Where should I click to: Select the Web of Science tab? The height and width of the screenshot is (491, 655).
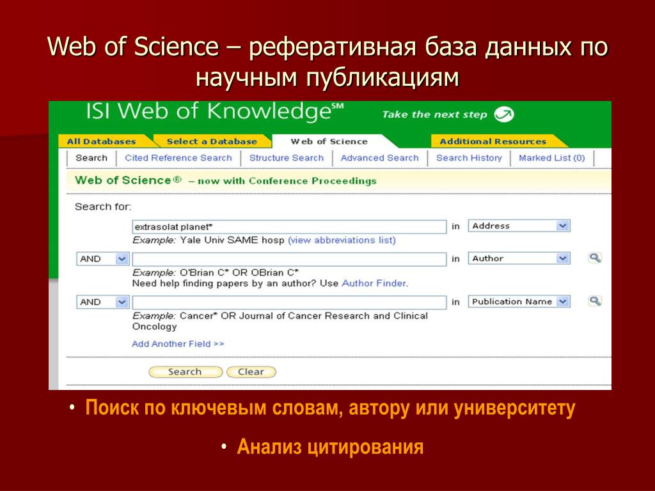(x=329, y=141)
